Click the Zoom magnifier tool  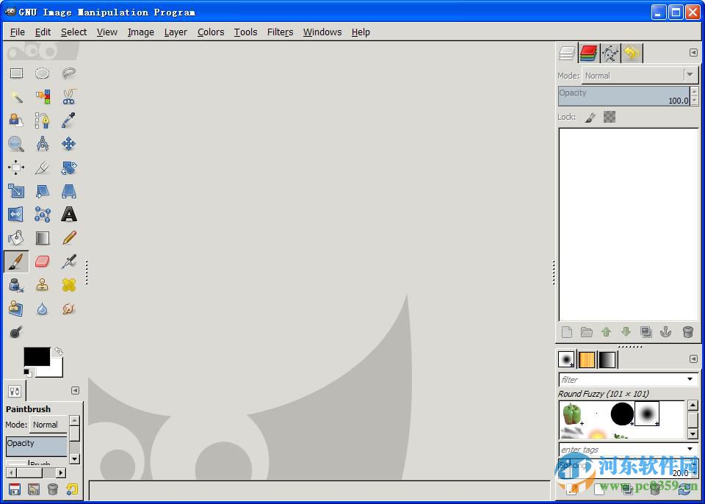[16, 144]
